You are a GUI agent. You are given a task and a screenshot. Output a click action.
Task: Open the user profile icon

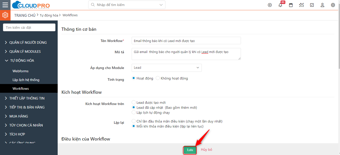(322, 5)
